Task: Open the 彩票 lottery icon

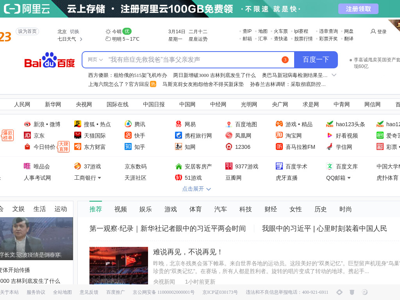Action: pyautogui.click(x=380, y=146)
